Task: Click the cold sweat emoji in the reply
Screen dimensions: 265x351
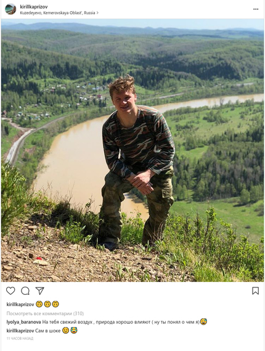Action: [74, 331]
